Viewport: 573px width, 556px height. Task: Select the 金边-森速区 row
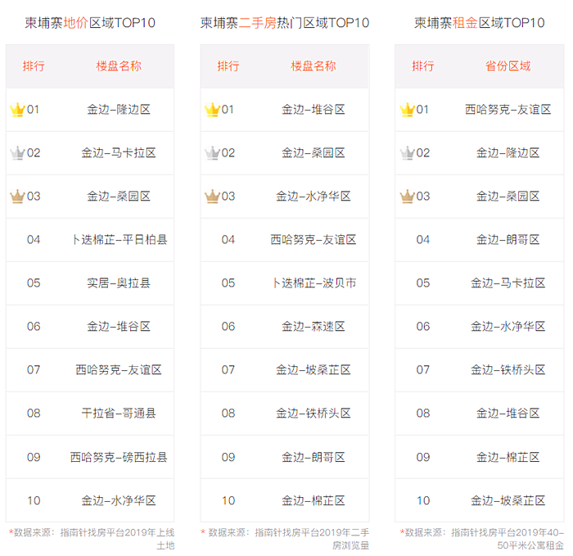tap(285, 327)
